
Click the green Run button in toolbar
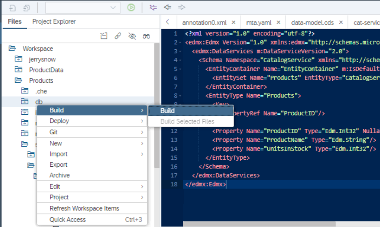click(x=131, y=7)
